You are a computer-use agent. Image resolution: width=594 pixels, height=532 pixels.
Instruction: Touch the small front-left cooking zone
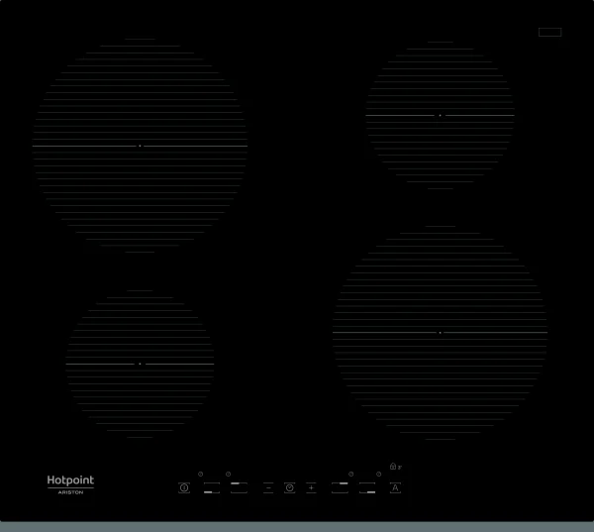coord(140,364)
